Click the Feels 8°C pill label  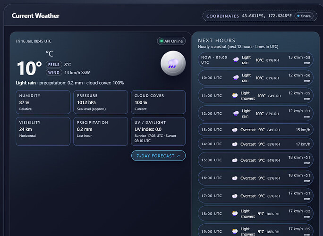[x=54, y=65]
